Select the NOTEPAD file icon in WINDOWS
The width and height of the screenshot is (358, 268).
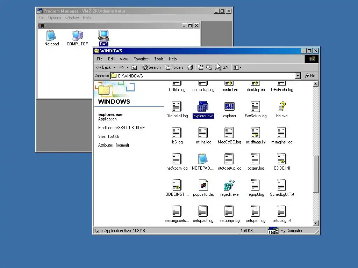tap(203, 159)
